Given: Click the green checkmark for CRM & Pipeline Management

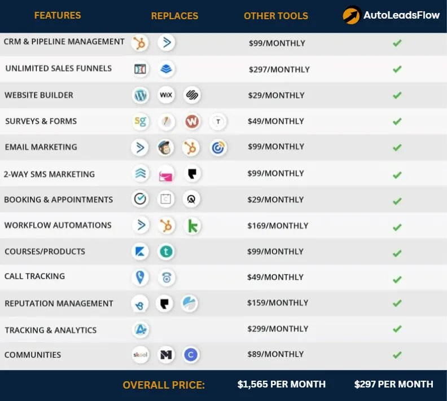Looking at the screenshot, I should click(x=397, y=43).
